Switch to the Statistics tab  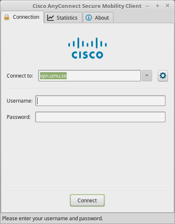63,18
